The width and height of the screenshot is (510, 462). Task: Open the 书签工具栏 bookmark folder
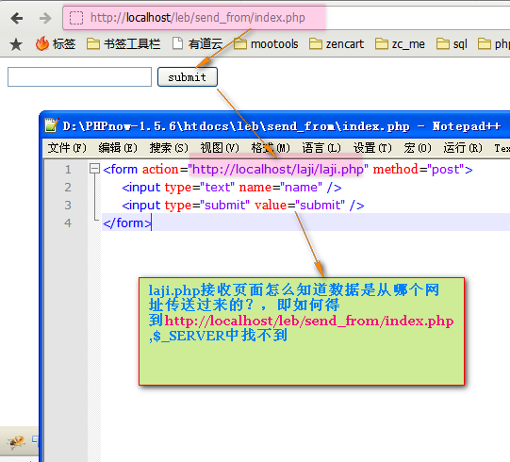123,43
